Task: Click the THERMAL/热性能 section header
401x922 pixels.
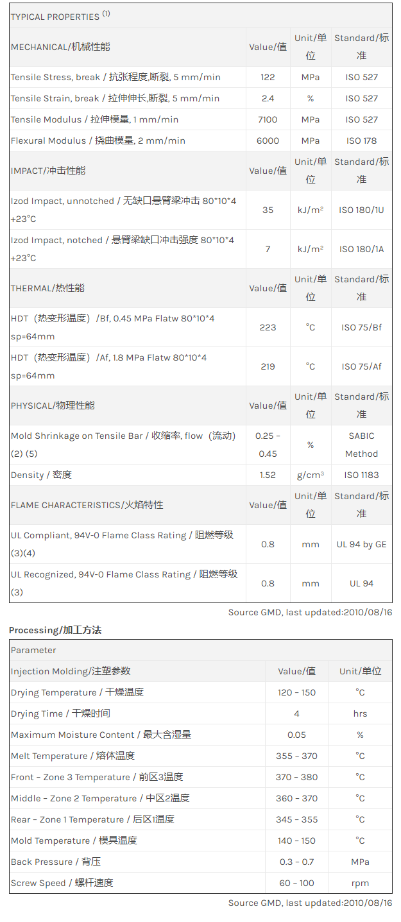Action: coord(47,288)
